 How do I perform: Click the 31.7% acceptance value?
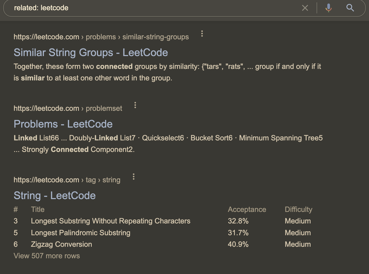(238, 233)
